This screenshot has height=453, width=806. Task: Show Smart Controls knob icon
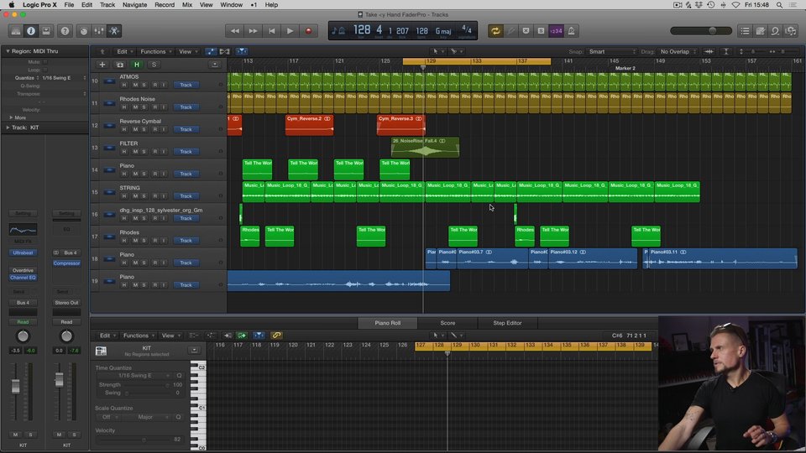(84, 31)
